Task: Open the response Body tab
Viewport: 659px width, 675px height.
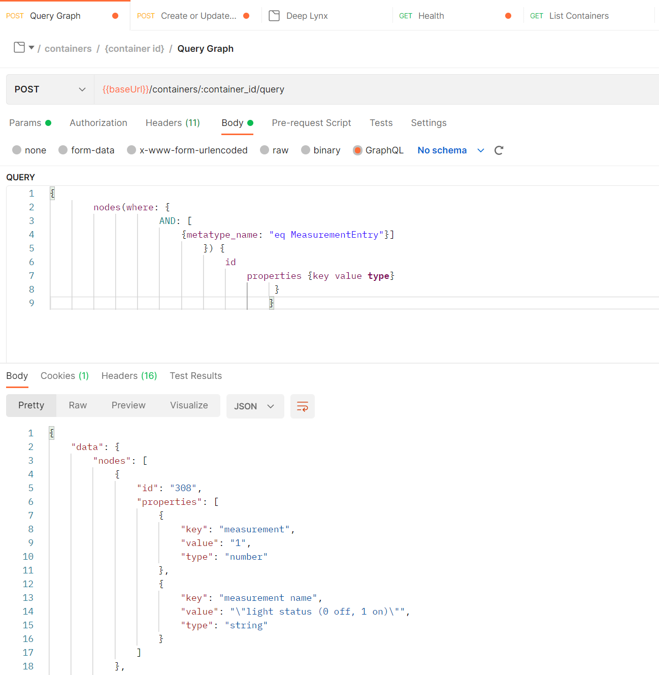Action: [17, 376]
